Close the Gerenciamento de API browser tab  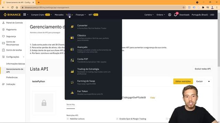point(33,2)
